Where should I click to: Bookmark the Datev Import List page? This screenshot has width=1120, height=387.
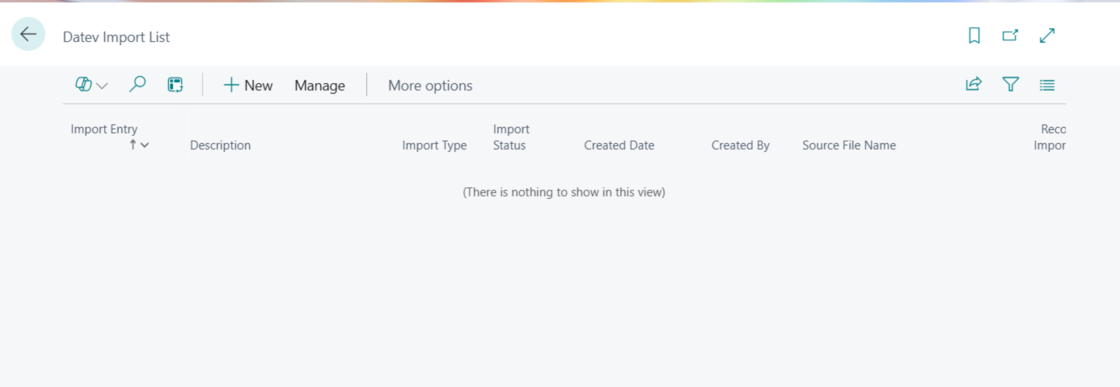[x=974, y=36]
